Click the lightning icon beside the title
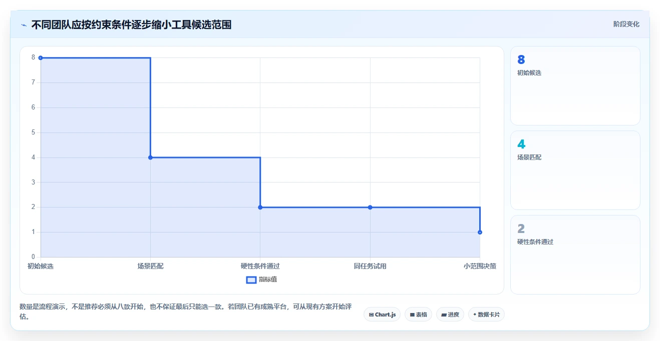The height and width of the screenshot is (341, 660). click(x=24, y=24)
